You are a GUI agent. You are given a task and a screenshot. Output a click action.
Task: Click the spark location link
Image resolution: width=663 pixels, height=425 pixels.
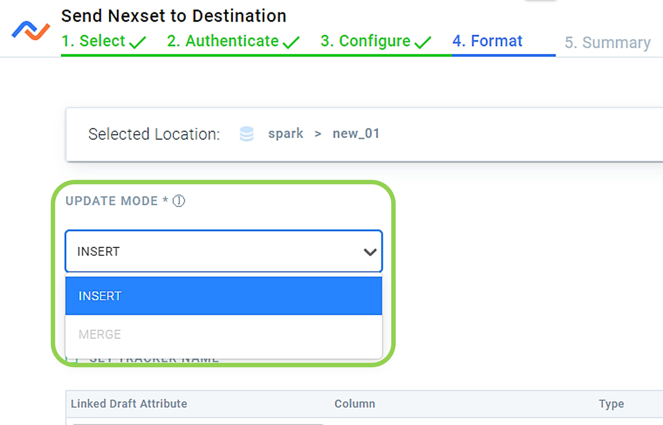coord(286,134)
